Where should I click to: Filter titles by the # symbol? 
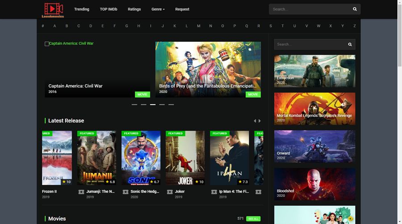tap(43, 26)
